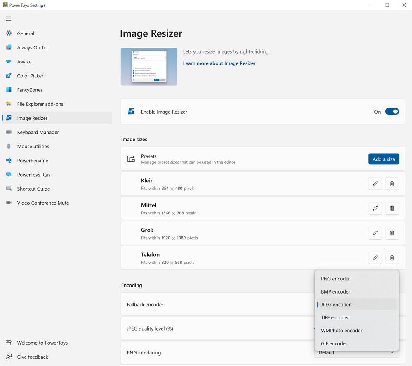This screenshot has height=366, width=412.
Task: Click the Presets grid icon
Action: pyautogui.click(x=131, y=159)
